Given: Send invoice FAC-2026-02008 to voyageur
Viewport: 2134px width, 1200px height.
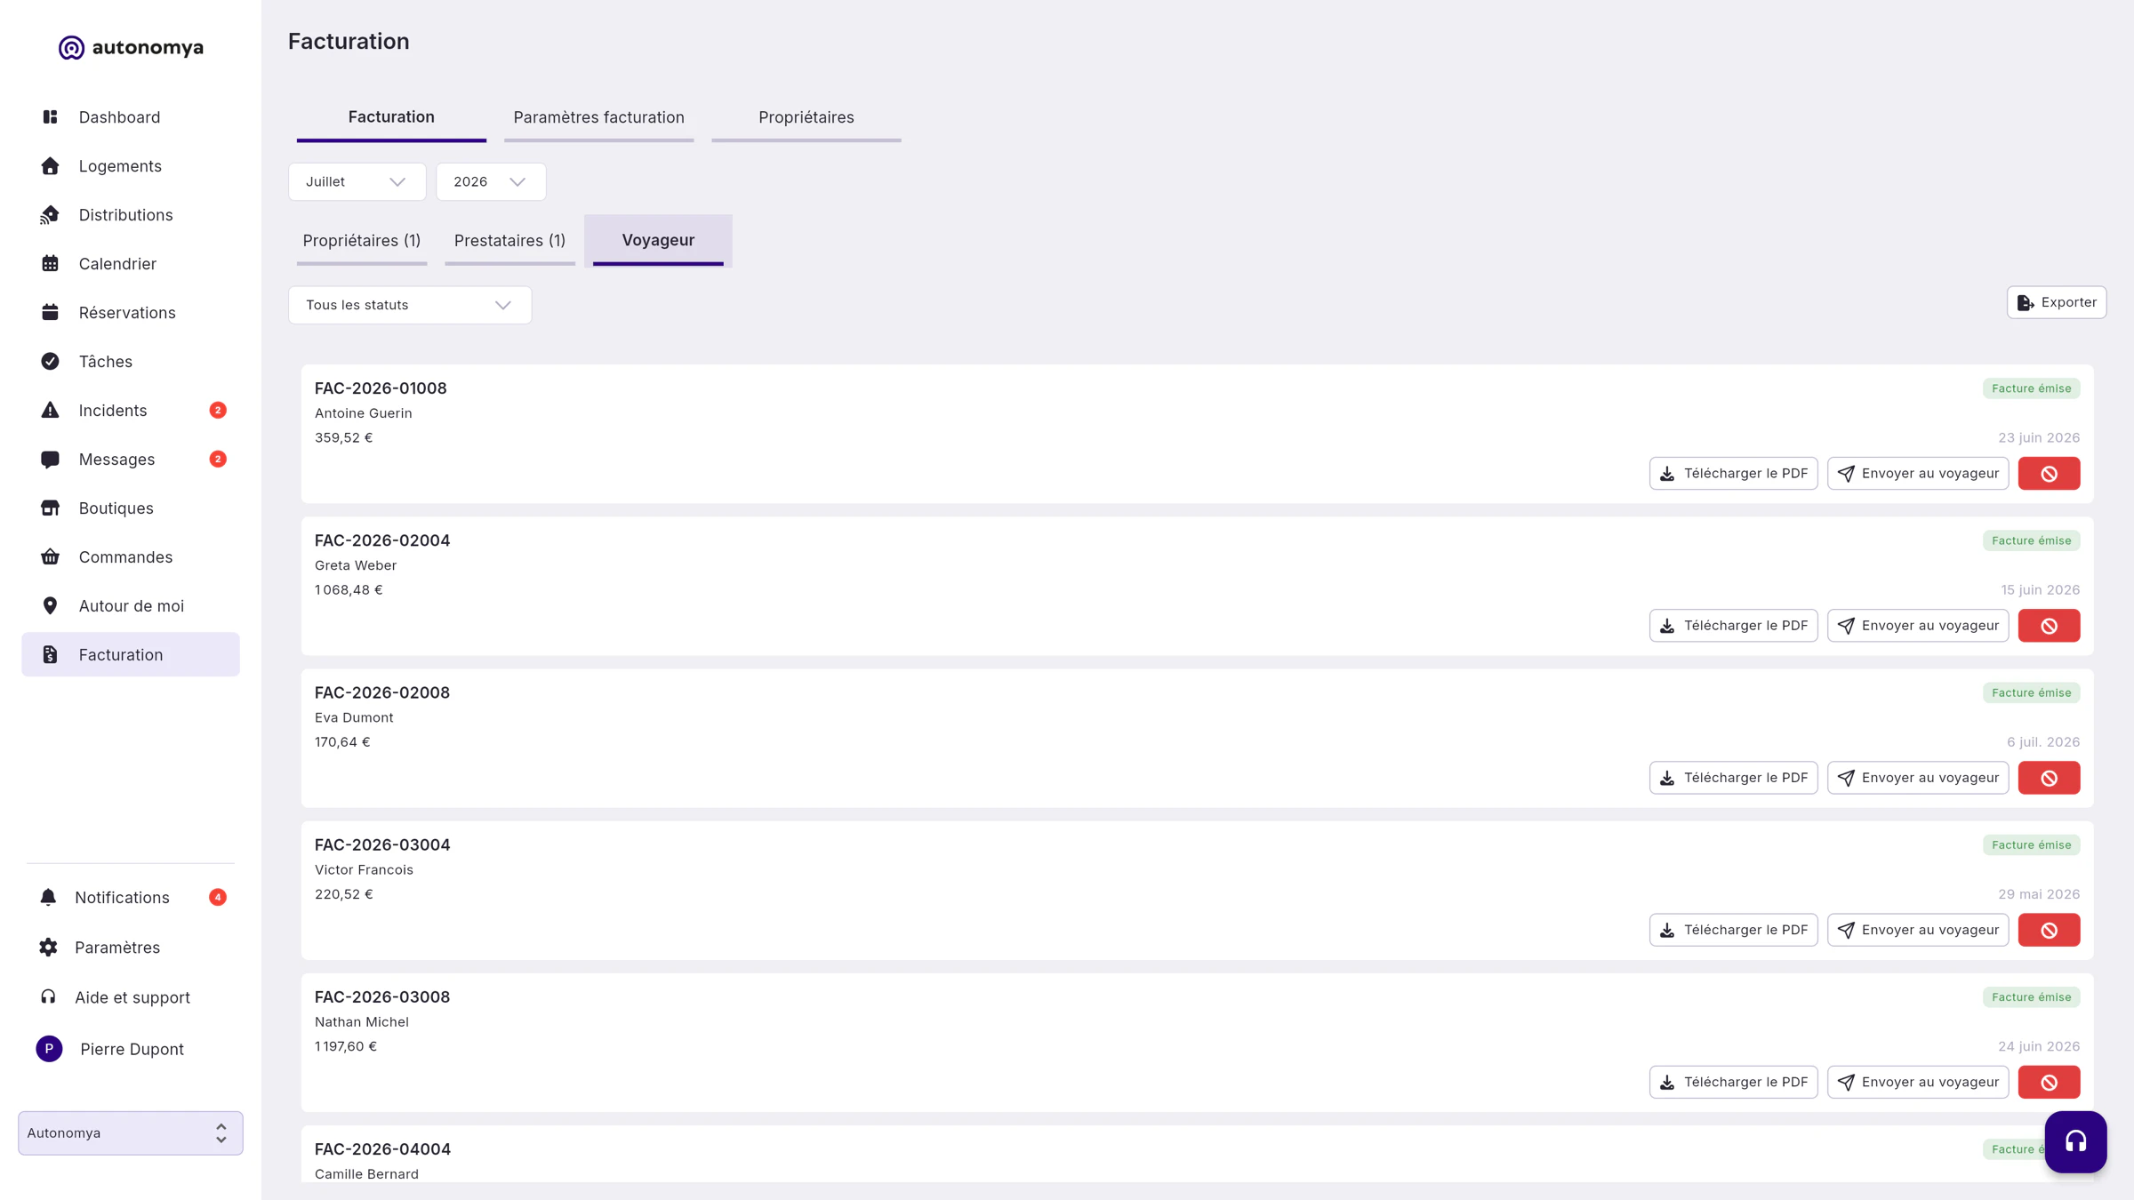Looking at the screenshot, I should point(1918,778).
